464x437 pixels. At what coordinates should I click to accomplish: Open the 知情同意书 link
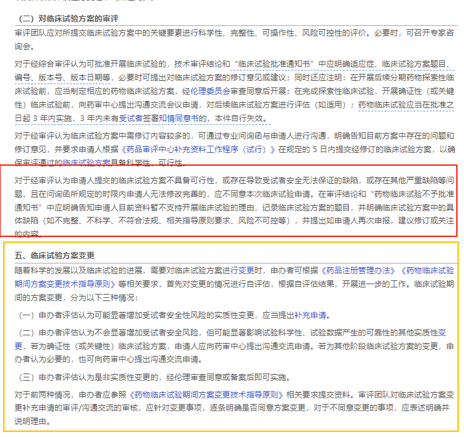(x=178, y=118)
